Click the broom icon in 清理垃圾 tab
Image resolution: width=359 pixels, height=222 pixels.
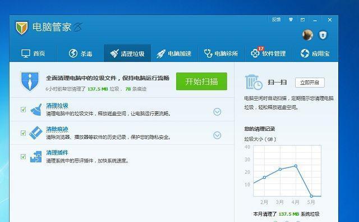pyautogui.click(x=114, y=53)
